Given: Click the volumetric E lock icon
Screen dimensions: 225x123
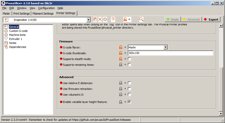Looking at the screenshot, I should (x=121, y=94).
